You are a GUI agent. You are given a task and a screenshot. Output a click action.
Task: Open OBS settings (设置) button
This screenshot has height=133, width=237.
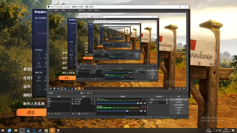(x=179, y=110)
